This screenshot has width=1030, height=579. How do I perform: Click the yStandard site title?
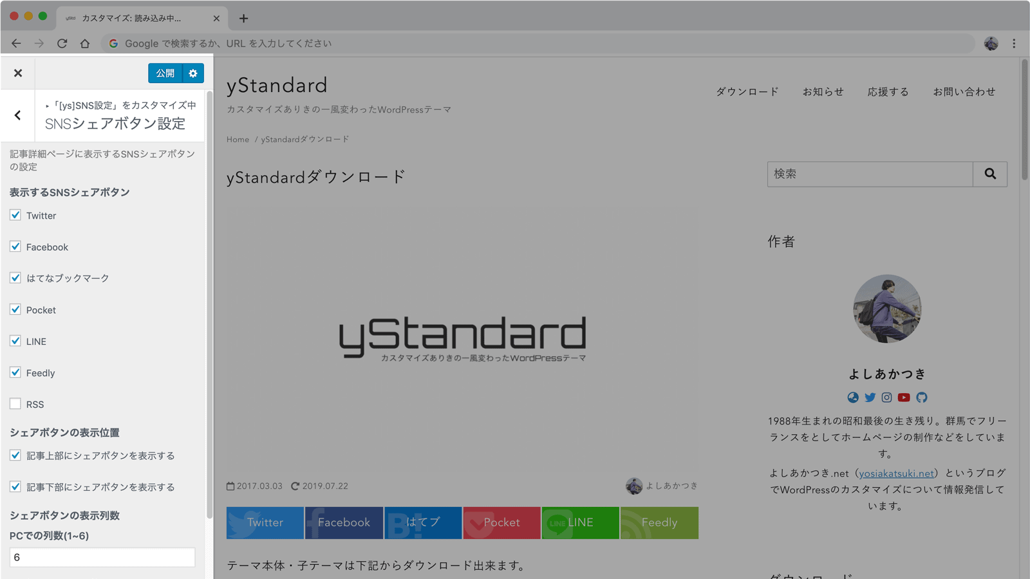[277, 86]
